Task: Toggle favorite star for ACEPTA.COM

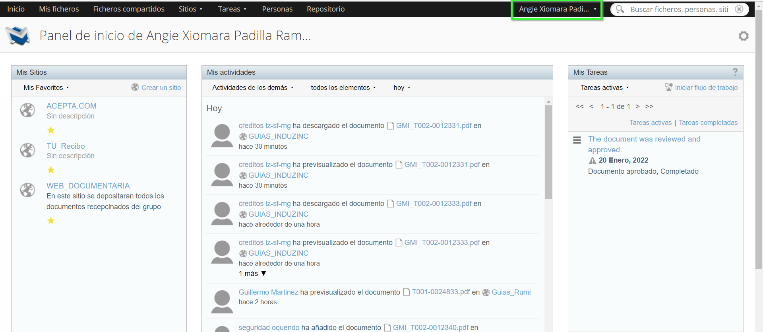Action: click(51, 130)
